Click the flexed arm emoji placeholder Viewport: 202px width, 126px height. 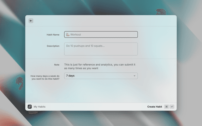[x=68, y=34]
